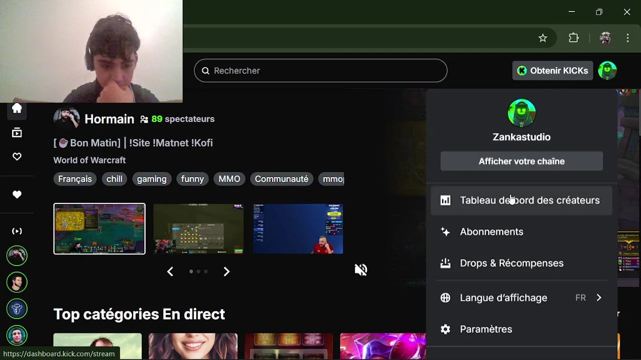641x360 pixels.
Task: Click the first carousel pagination dot
Action: (x=191, y=271)
